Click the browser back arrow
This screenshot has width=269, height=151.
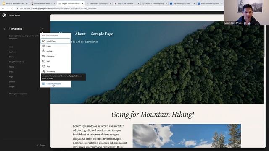point(3,8)
